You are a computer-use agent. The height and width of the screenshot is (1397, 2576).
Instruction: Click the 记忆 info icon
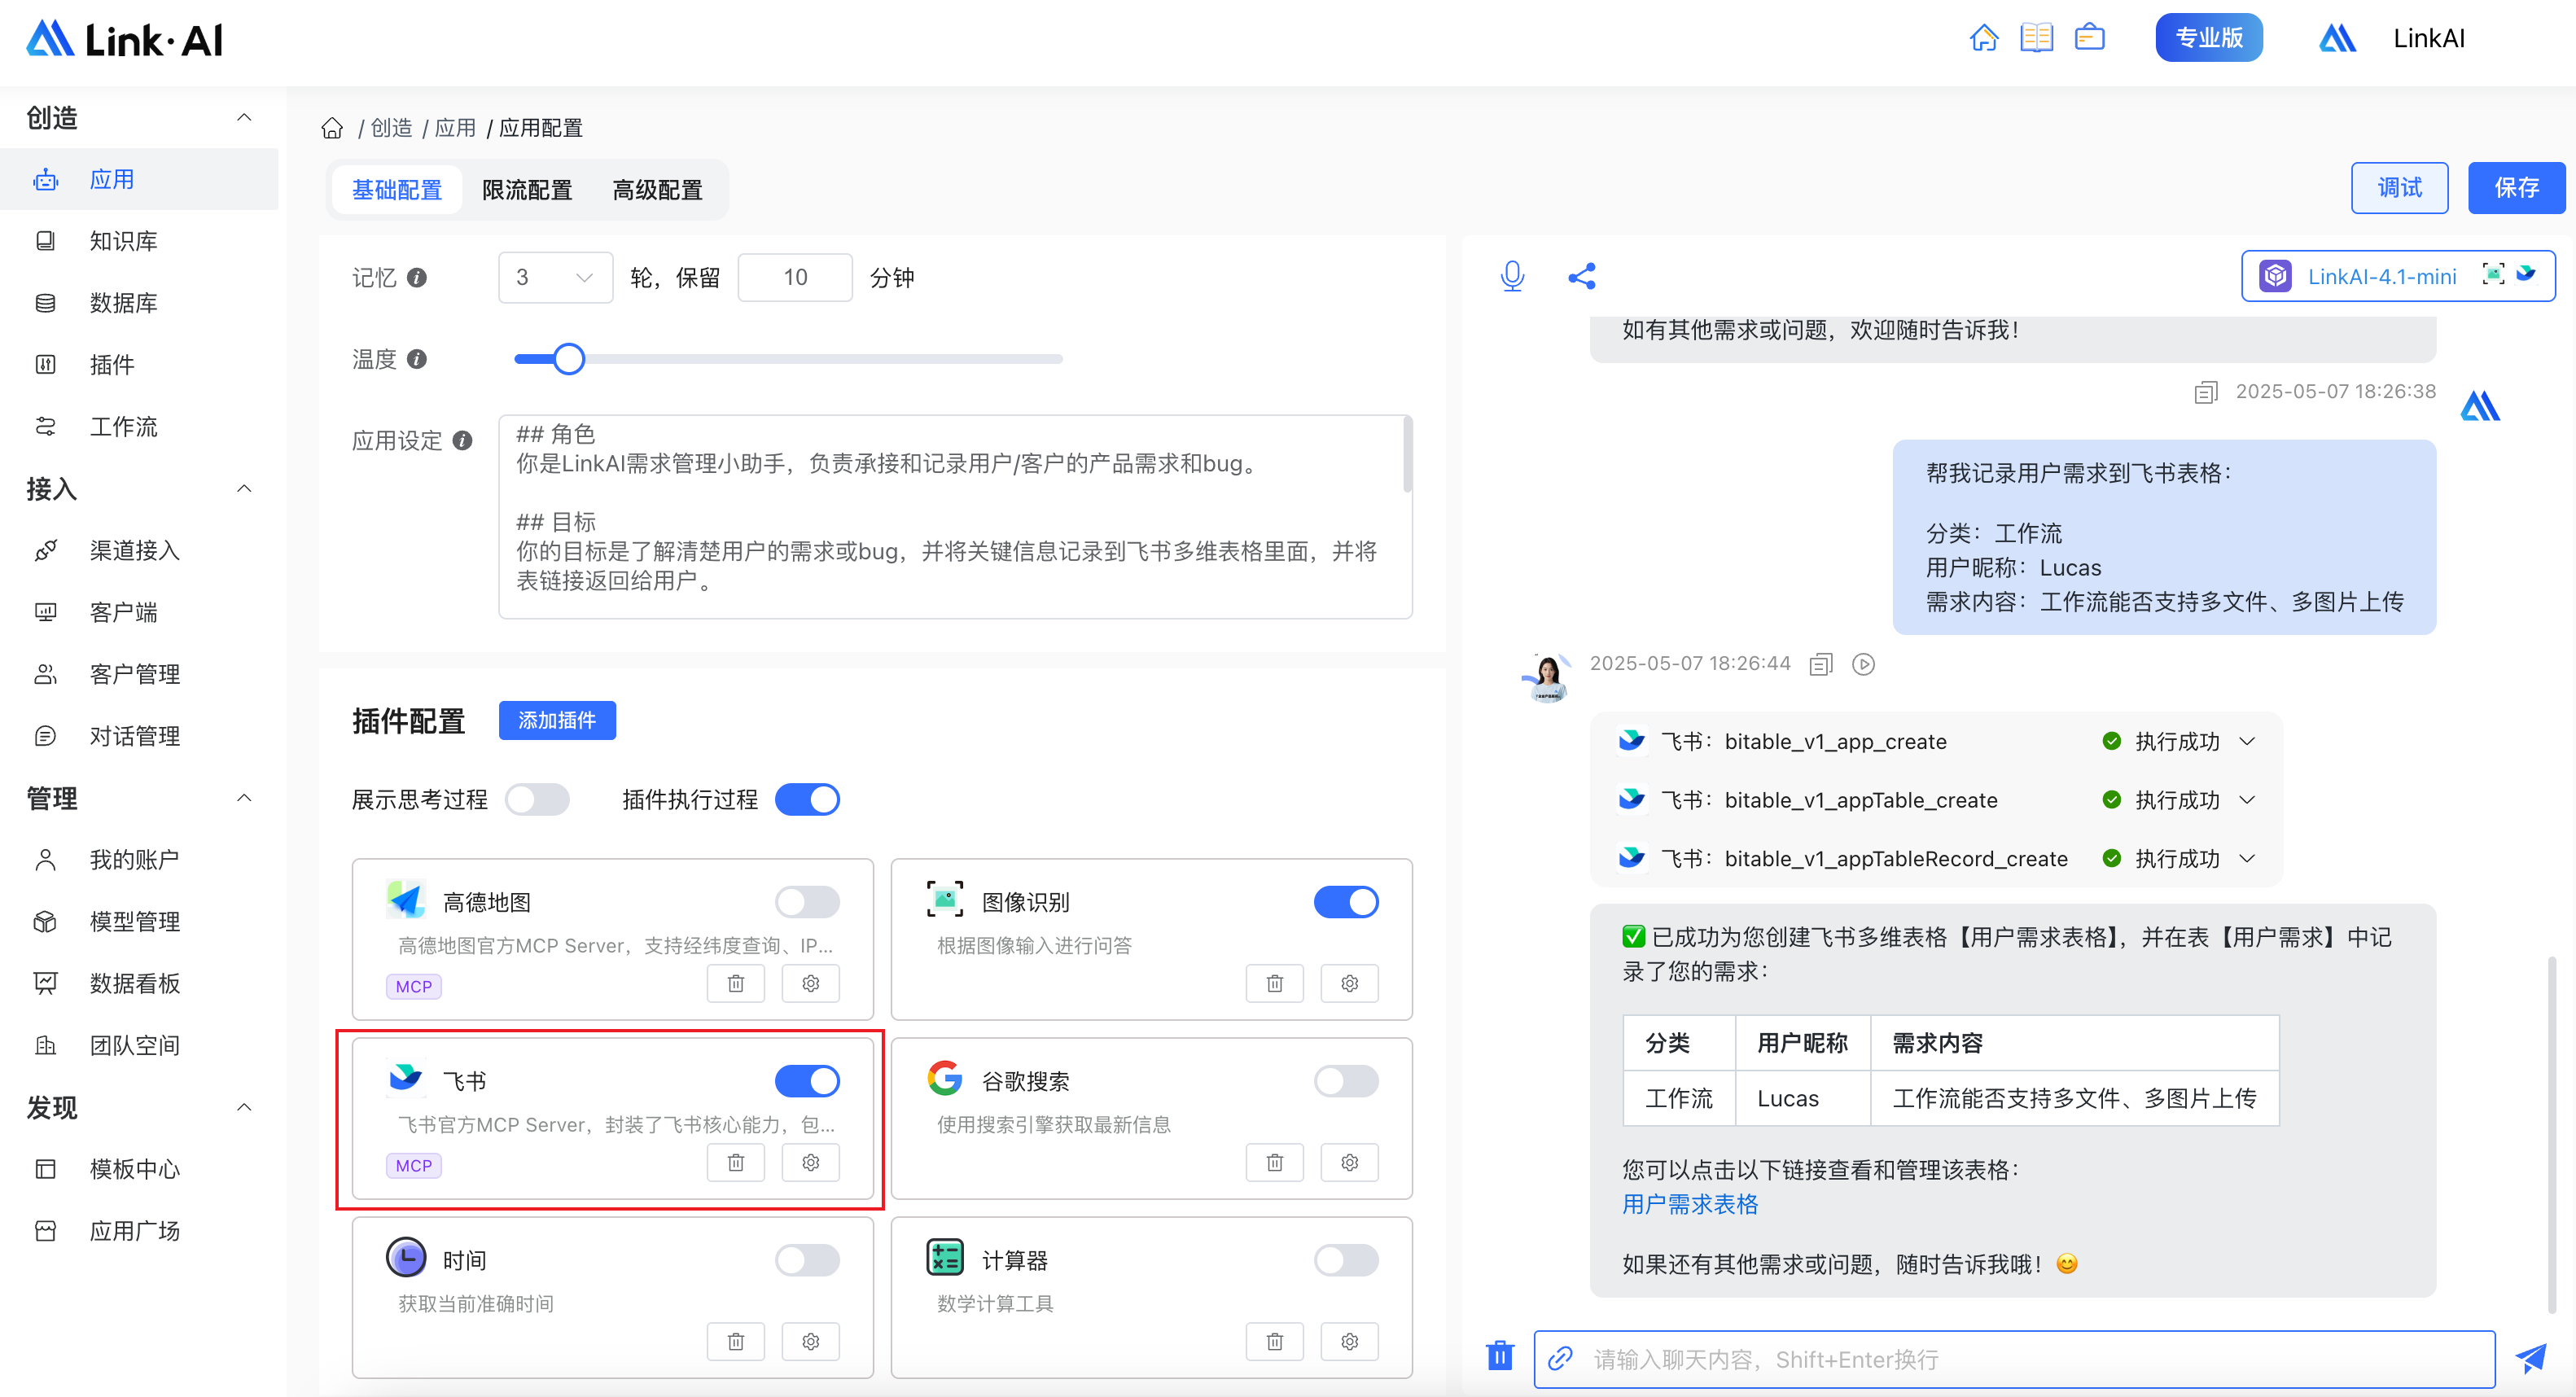pos(417,278)
